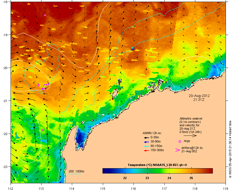
Task: Click longitude axis label 117
Action: tap(164, 188)
